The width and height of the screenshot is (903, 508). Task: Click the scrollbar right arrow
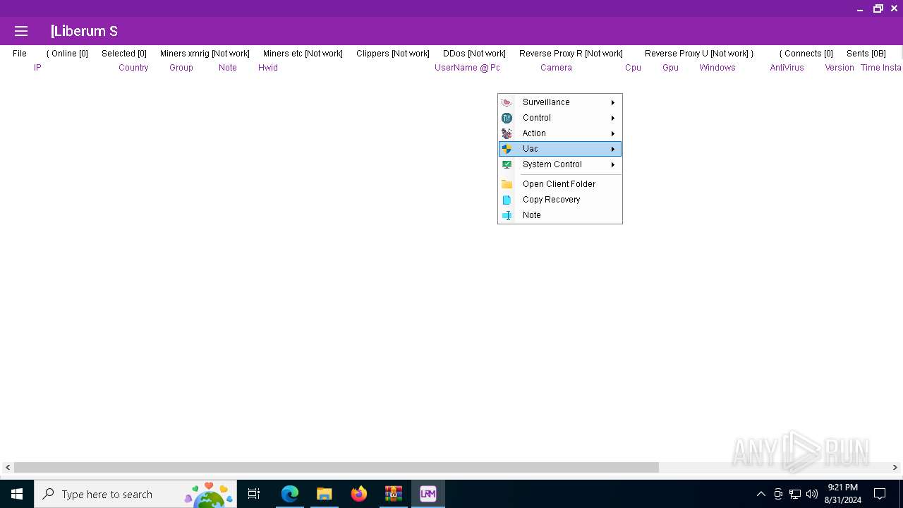click(895, 467)
